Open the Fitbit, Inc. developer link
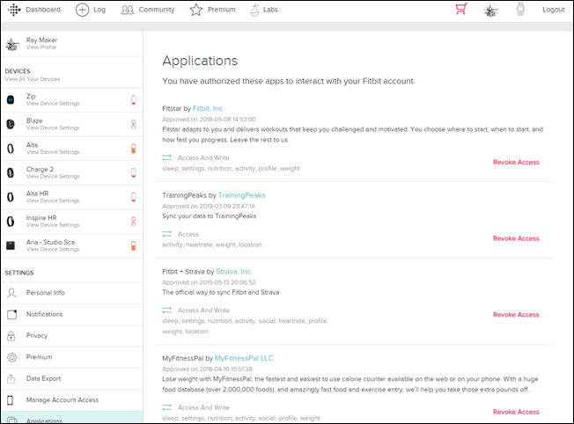The image size is (574, 424). 209,109
